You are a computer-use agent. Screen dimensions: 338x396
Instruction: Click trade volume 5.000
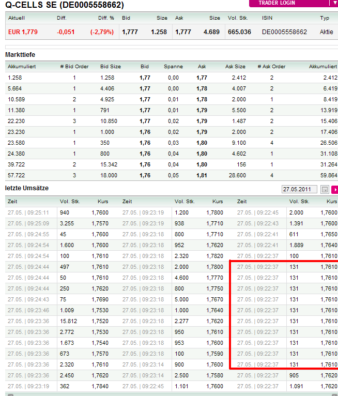(x=181, y=299)
